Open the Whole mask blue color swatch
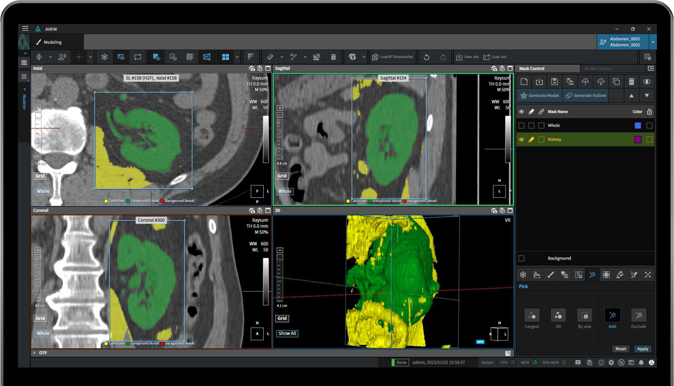 [x=638, y=125]
